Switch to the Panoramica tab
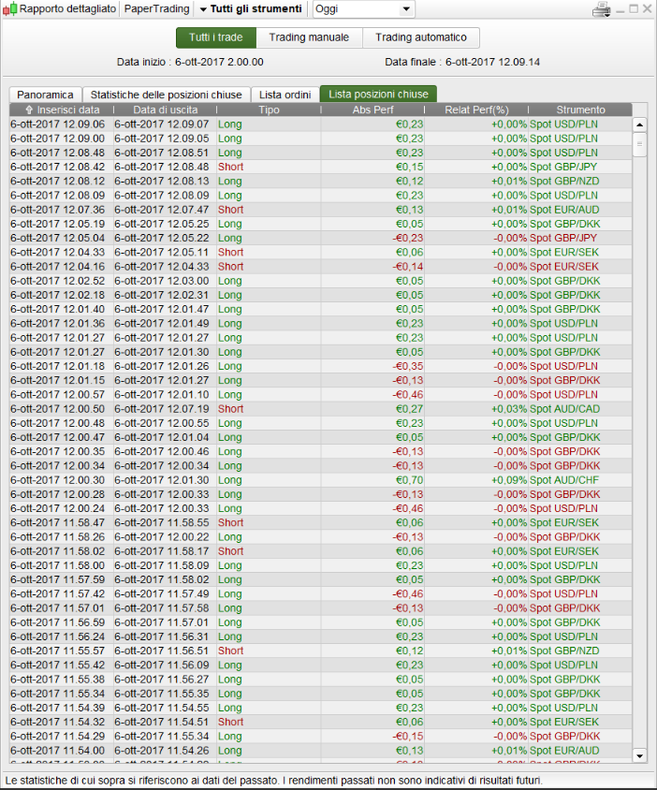 point(45,95)
